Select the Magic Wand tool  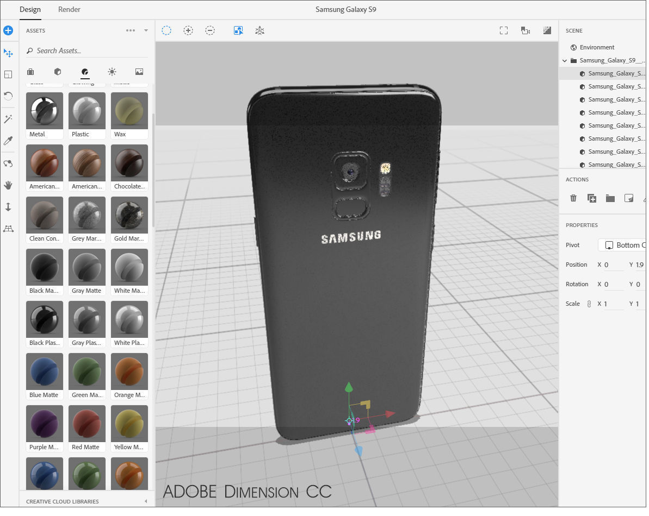[x=8, y=119]
